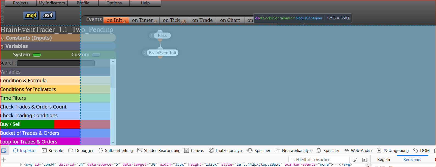The height and width of the screenshot is (167, 436).
Task: Select the eyedropper color picker tool
Action: (355, 160)
